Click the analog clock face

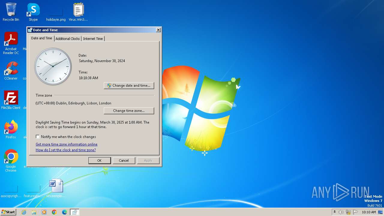point(53,67)
